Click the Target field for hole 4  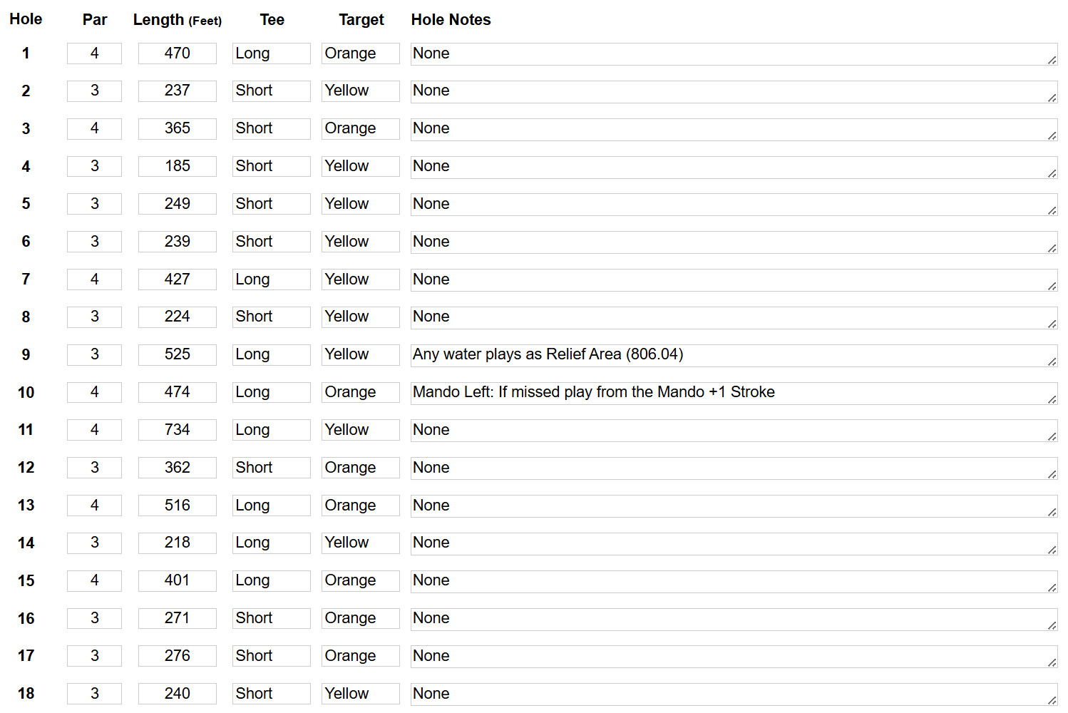point(360,166)
